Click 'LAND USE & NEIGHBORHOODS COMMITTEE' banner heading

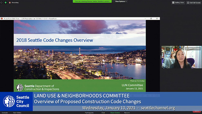(x=82, y=96)
